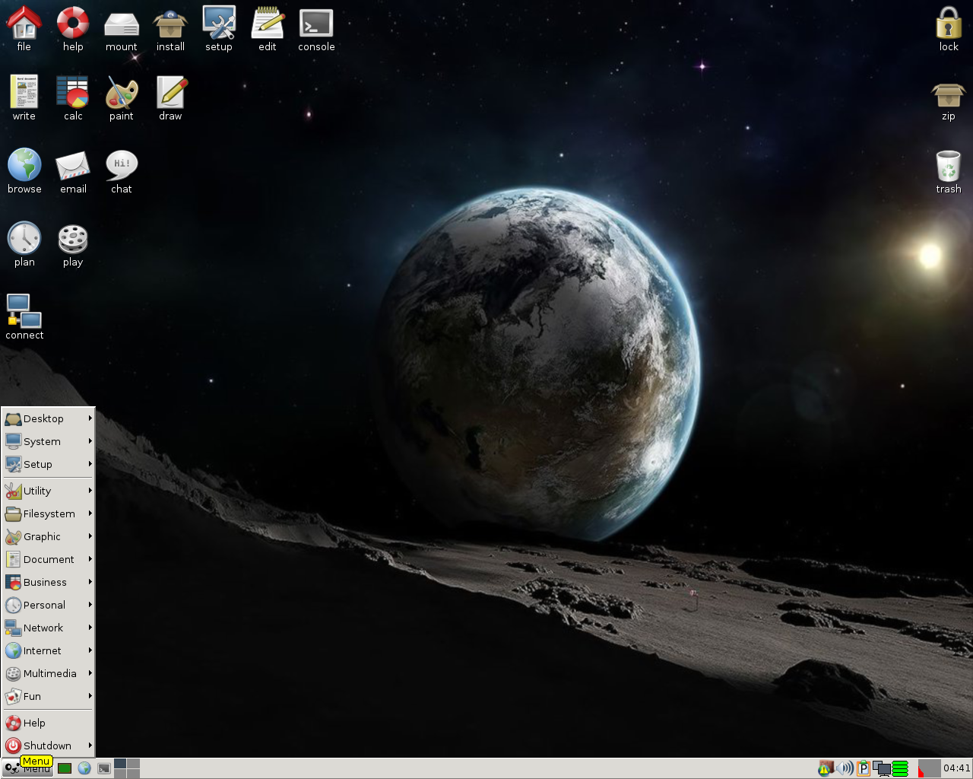Expand the Graphic submenu

point(48,536)
